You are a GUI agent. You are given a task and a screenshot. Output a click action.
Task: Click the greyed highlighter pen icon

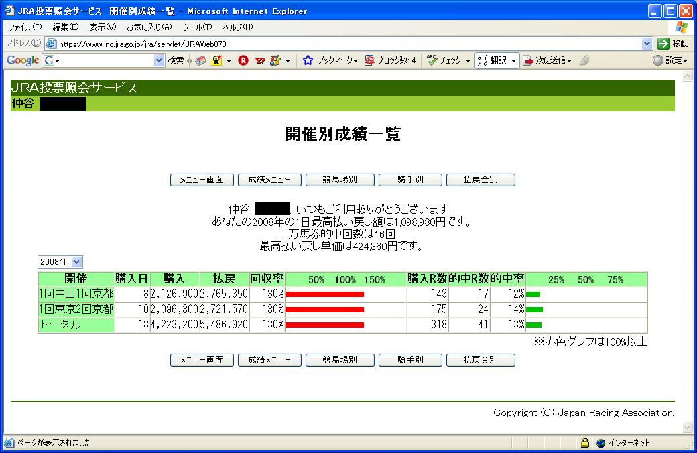[584, 60]
